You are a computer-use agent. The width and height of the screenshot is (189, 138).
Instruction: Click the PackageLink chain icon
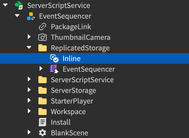(43, 27)
